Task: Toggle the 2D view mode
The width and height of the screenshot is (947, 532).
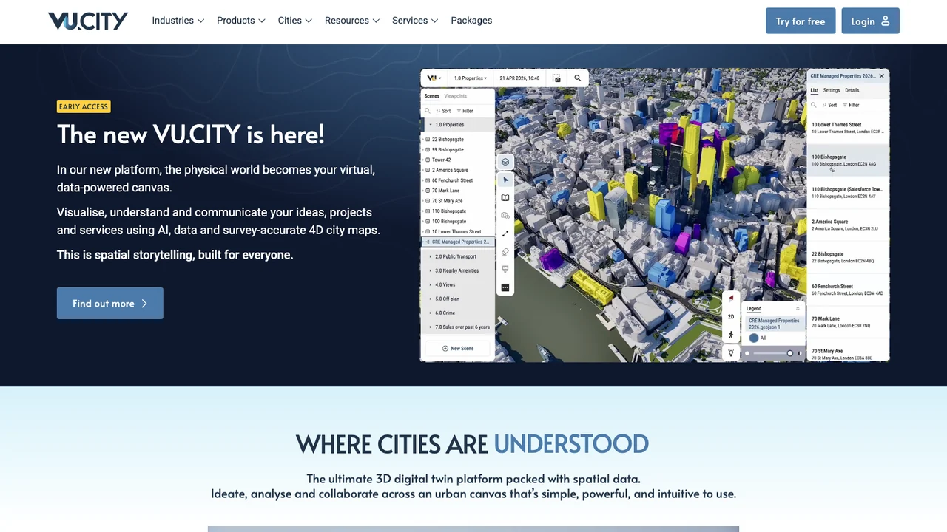Action: 731,316
